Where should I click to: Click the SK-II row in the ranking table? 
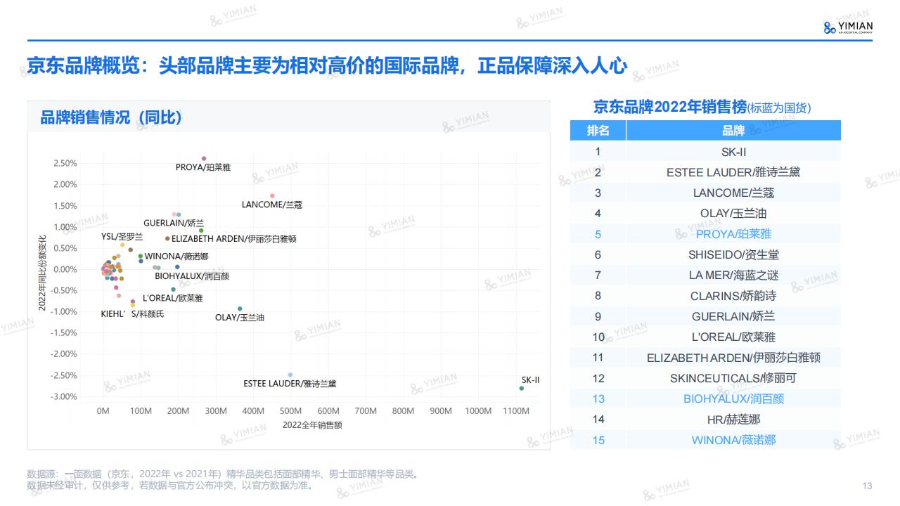[x=705, y=151]
